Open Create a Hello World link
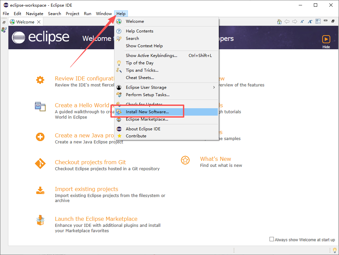The width and height of the screenshot is (339, 255). coord(85,105)
